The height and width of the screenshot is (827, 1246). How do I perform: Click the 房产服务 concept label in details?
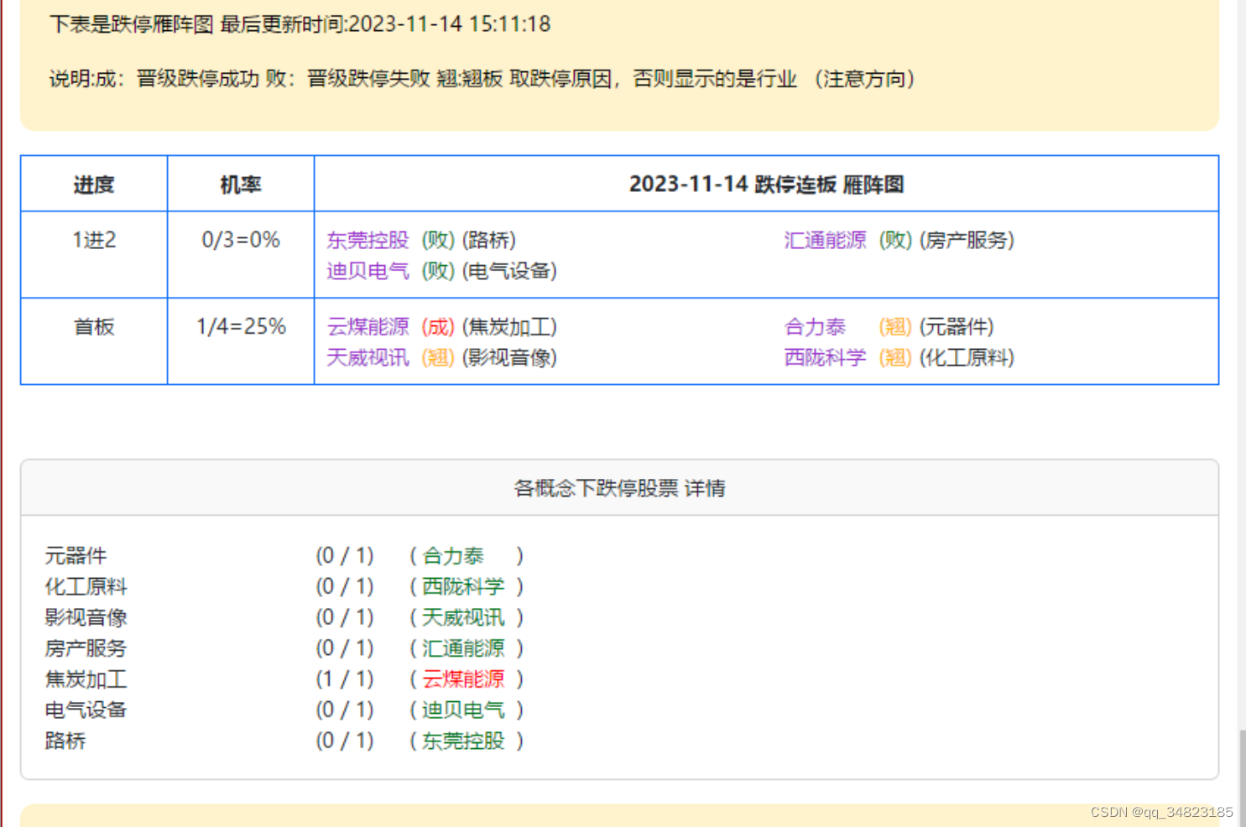coord(86,648)
